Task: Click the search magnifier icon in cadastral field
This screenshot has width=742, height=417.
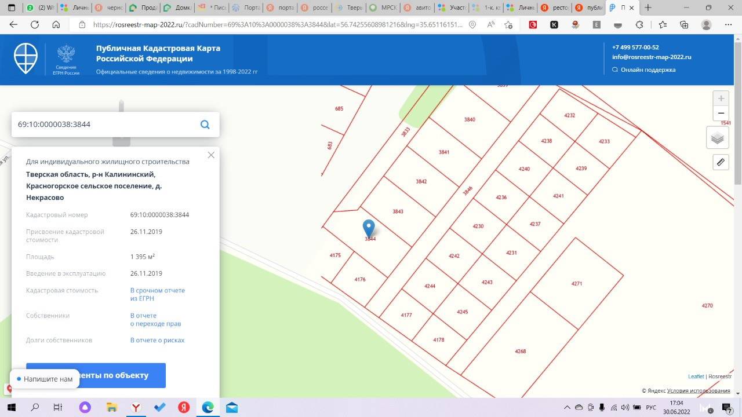Action: pos(205,125)
